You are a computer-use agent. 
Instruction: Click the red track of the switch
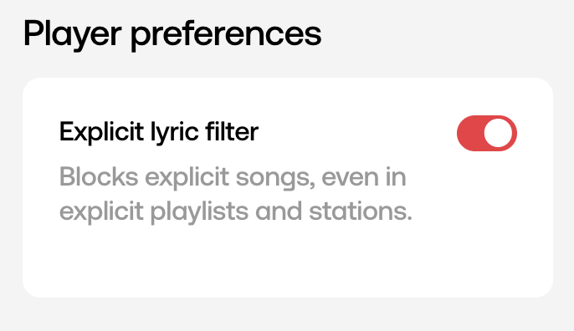(470, 133)
